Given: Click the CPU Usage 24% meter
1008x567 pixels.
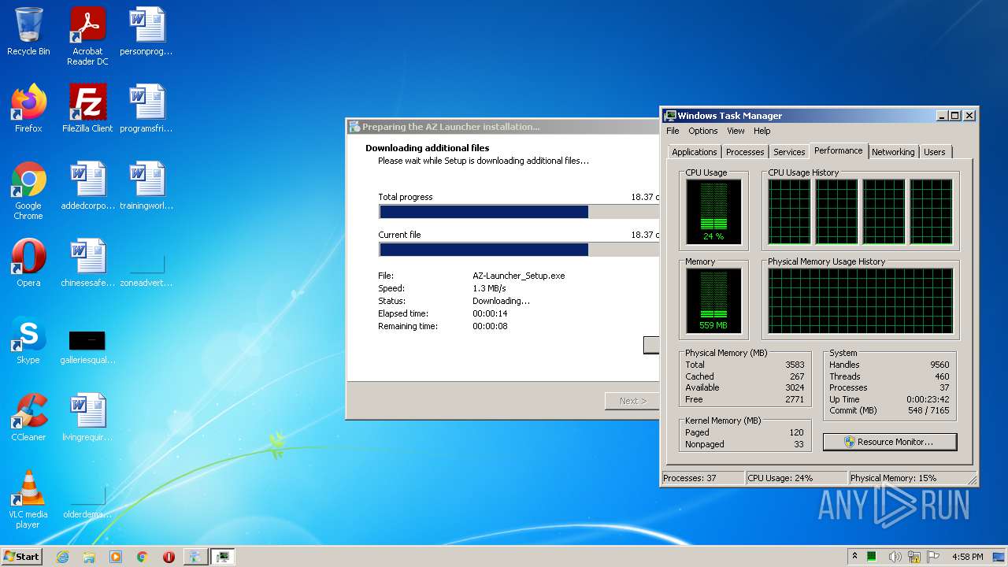Looking at the screenshot, I should 713,211.
